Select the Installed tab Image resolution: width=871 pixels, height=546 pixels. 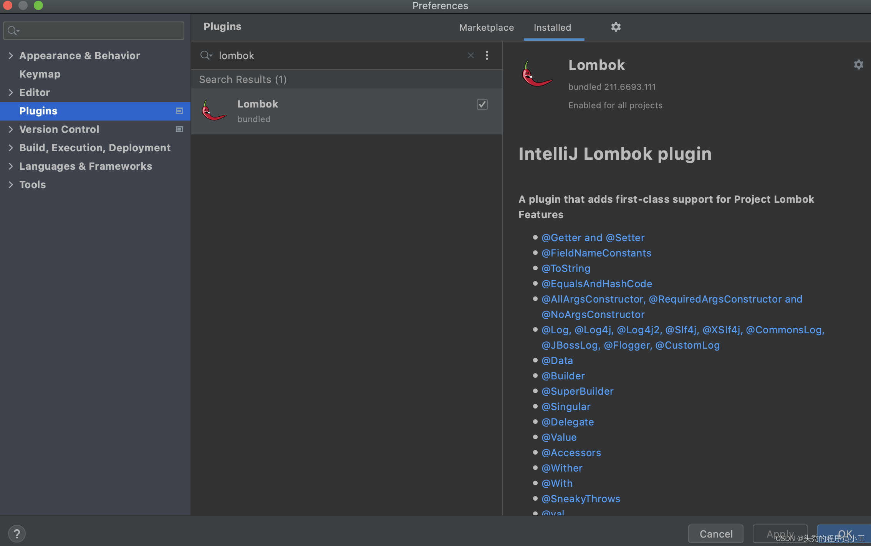coord(552,28)
